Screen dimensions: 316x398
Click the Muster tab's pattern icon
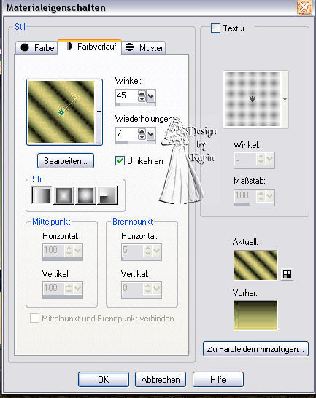coord(130,47)
